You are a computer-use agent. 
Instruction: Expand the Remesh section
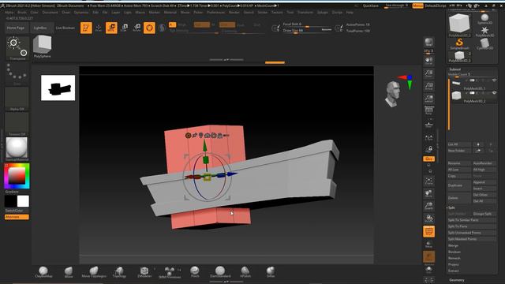tap(454, 258)
